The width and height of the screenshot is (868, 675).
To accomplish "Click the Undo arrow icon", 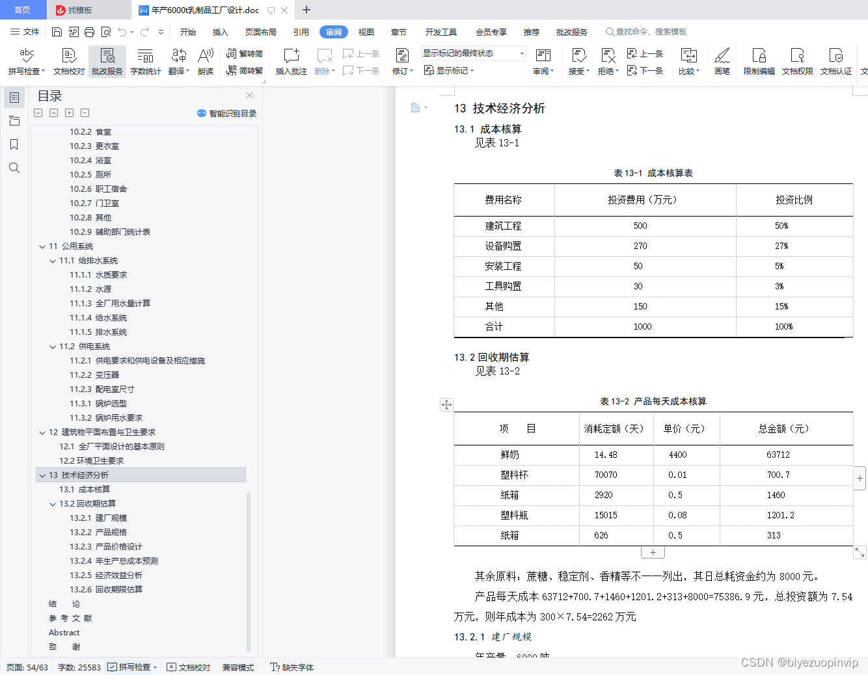I will [122, 32].
